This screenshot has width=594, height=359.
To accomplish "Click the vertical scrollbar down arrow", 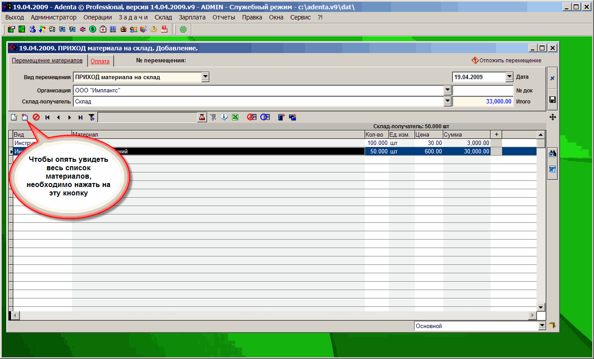I will [541, 307].
